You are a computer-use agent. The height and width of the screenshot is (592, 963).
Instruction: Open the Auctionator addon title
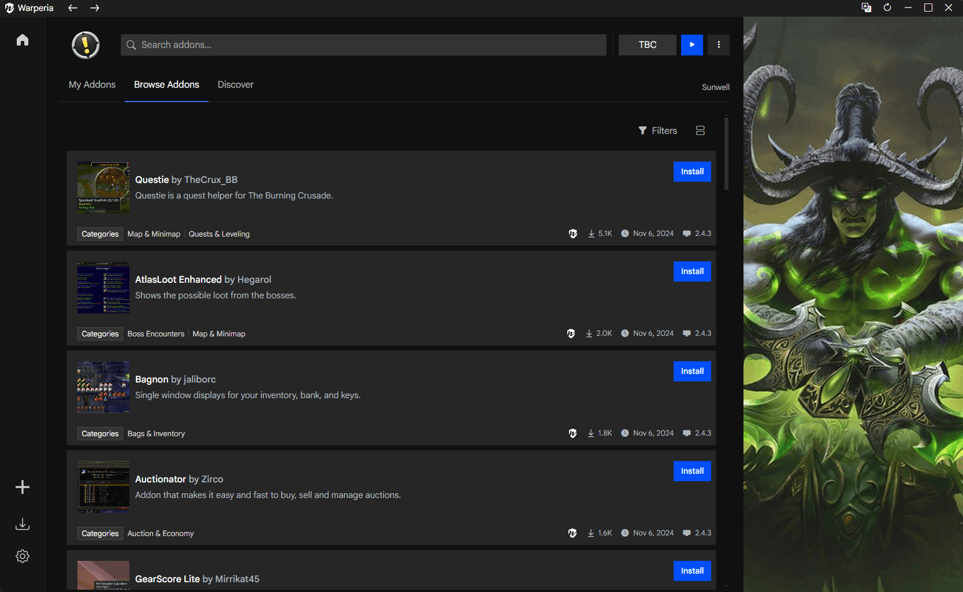tap(161, 479)
